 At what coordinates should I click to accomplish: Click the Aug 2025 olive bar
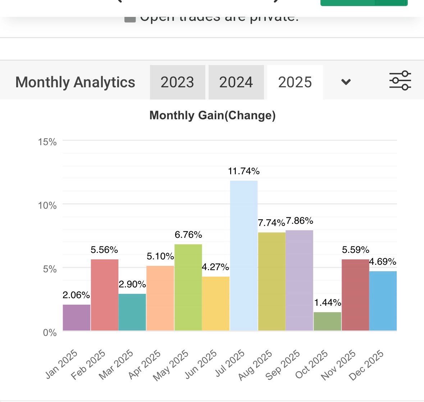click(x=272, y=282)
